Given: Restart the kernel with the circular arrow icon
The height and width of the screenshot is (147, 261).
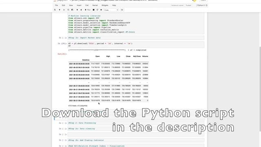Looking at the screenshot, I should click(x=97, y=10).
